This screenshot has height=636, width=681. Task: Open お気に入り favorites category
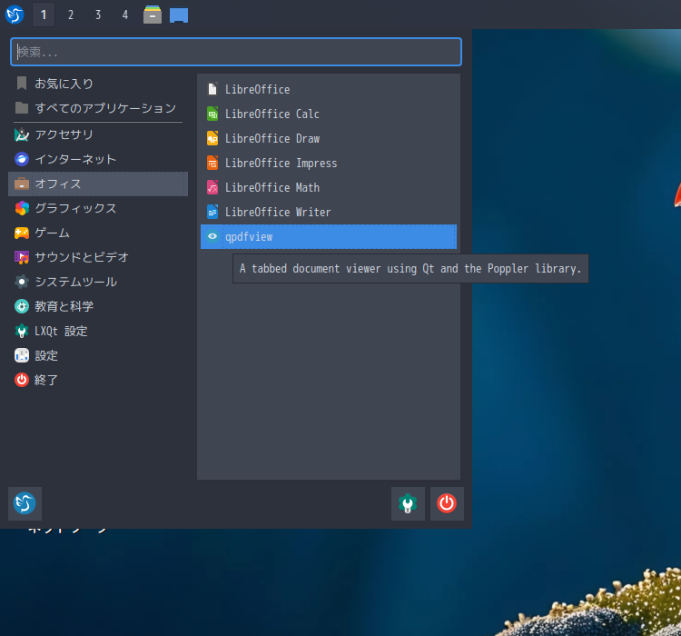[x=98, y=84]
